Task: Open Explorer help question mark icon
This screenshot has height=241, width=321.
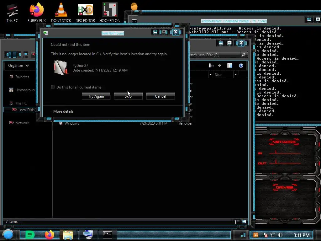Action: point(241,65)
